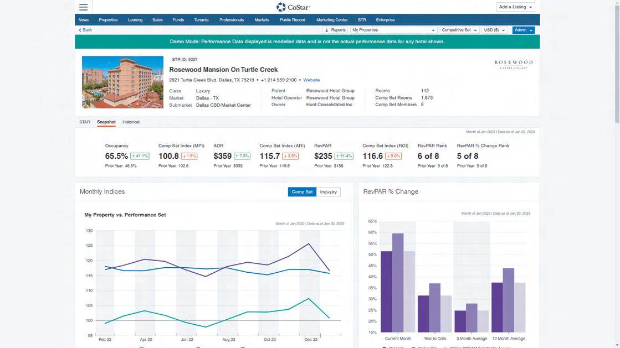Click the Dec 22 axis label
Viewport: 620px width, 348px height.
(310, 339)
